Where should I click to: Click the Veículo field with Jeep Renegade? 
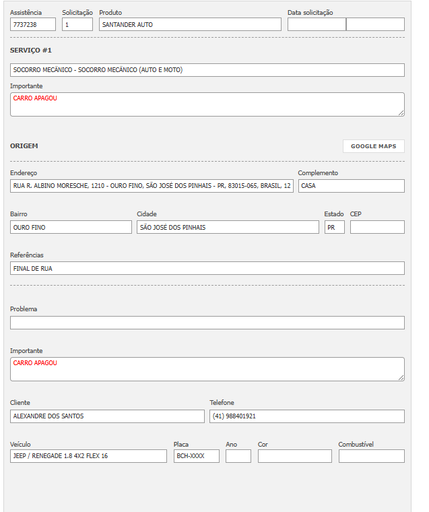point(88,456)
